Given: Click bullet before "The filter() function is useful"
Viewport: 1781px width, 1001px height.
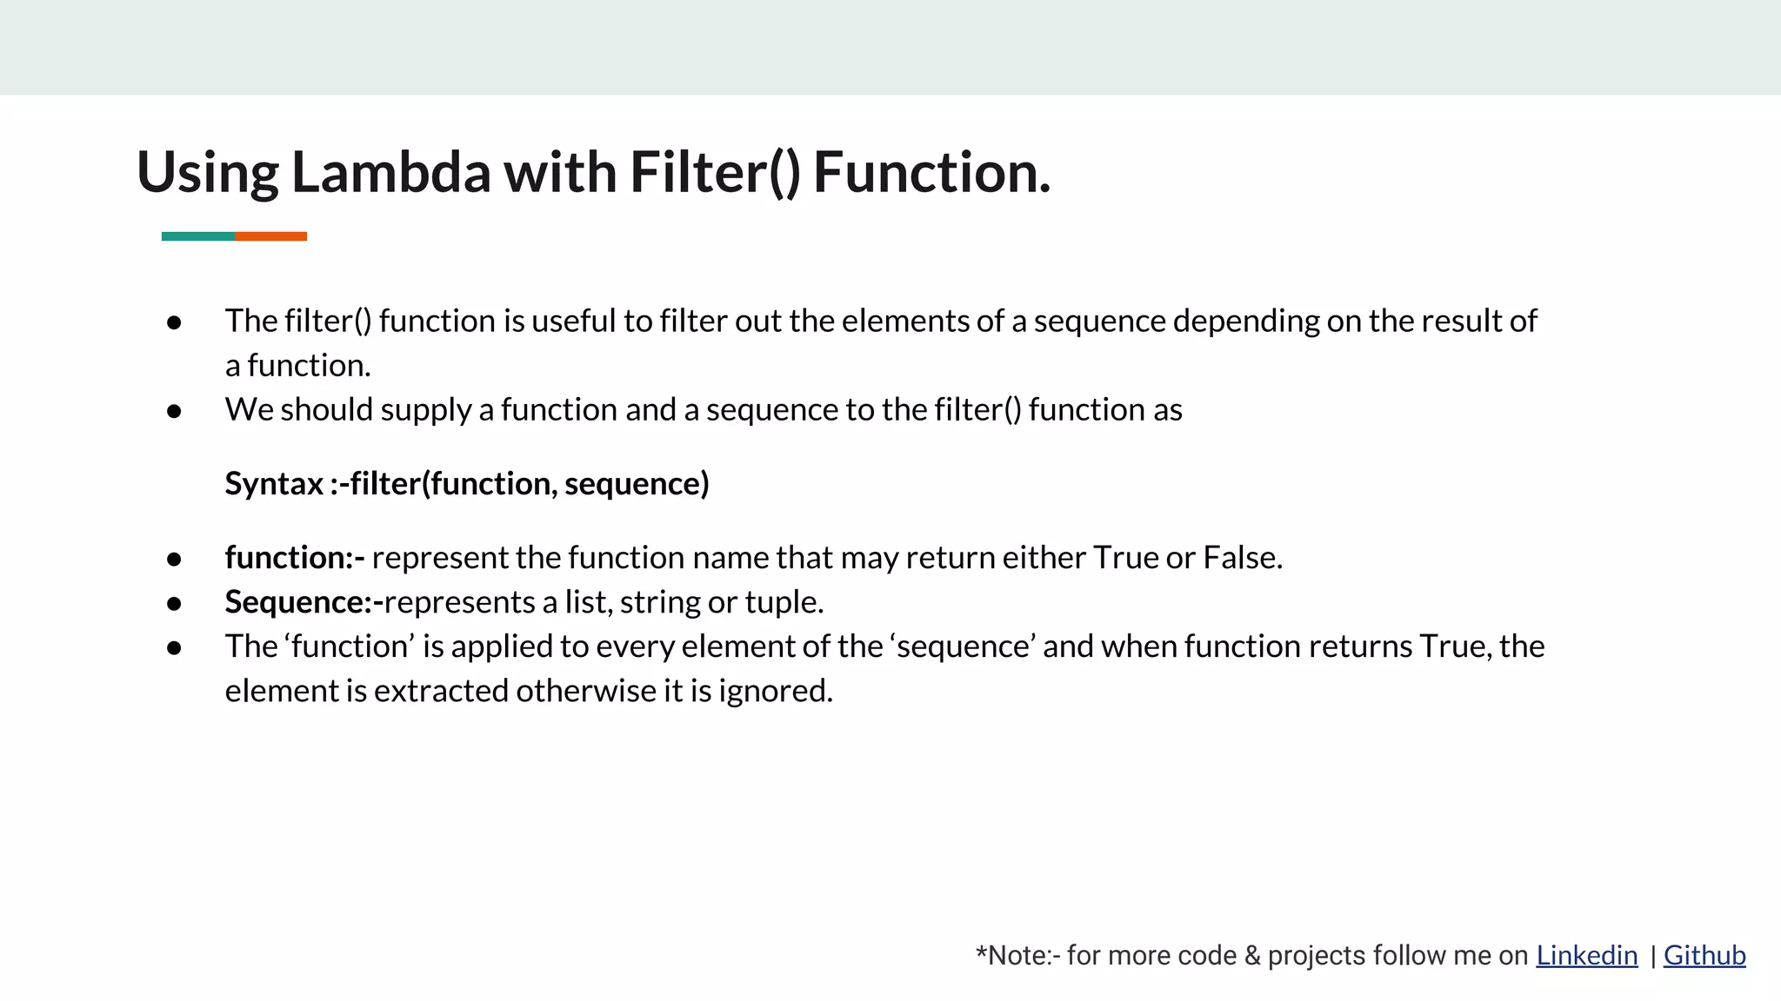Looking at the screenshot, I should [174, 322].
